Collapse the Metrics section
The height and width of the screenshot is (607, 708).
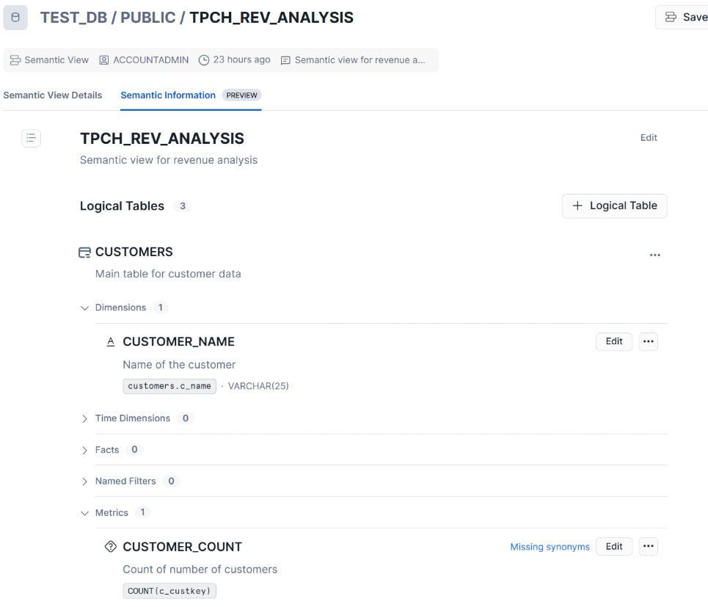click(x=85, y=513)
